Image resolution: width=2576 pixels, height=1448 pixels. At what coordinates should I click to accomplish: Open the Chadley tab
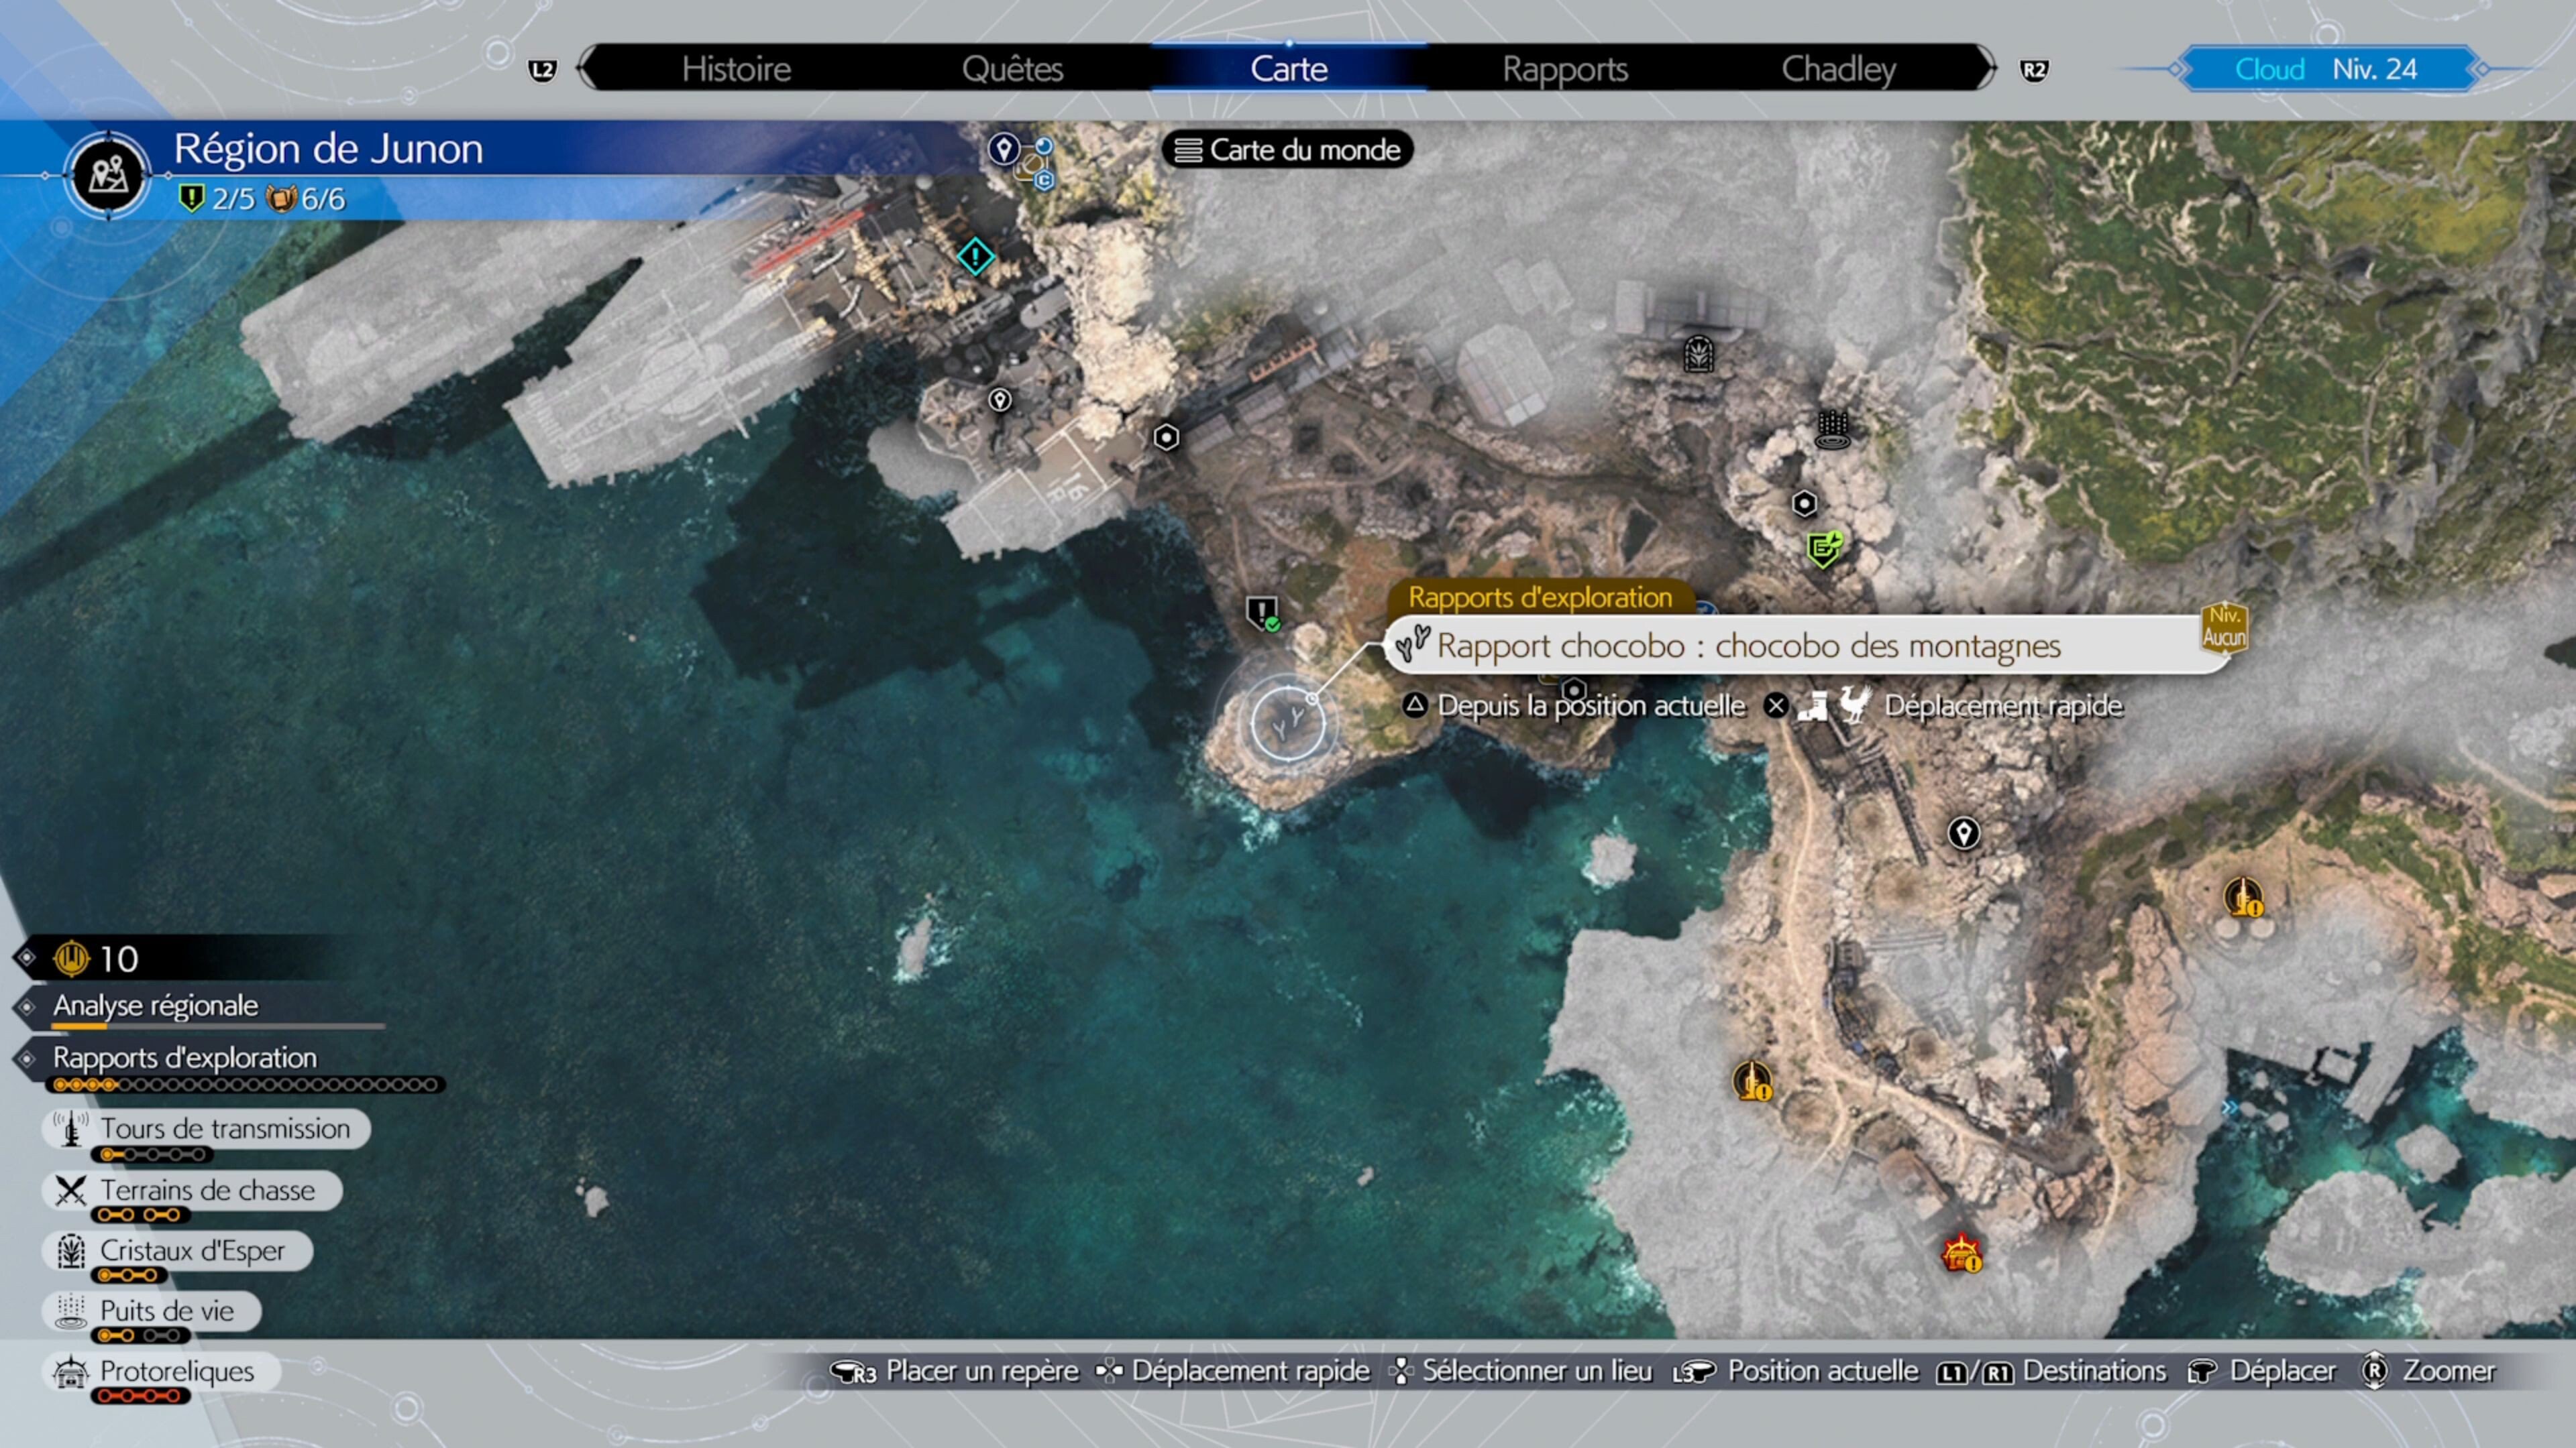1838,69
